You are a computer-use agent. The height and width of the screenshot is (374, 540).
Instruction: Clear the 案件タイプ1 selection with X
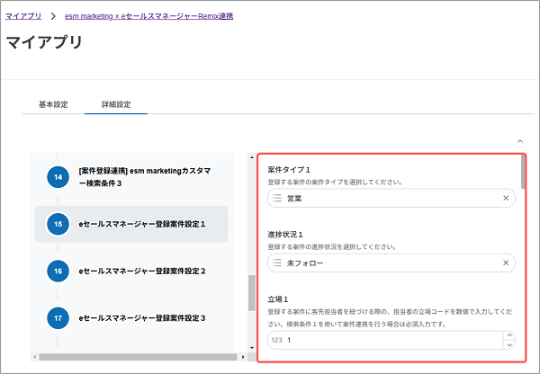coord(505,198)
